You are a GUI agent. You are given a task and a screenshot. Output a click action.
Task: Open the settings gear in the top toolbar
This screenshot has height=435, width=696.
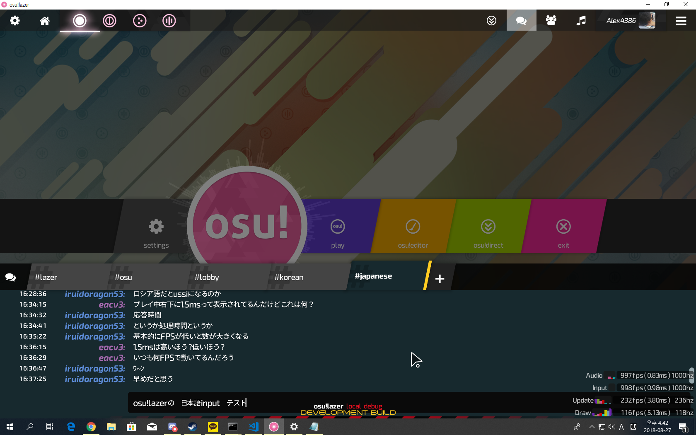15,20
